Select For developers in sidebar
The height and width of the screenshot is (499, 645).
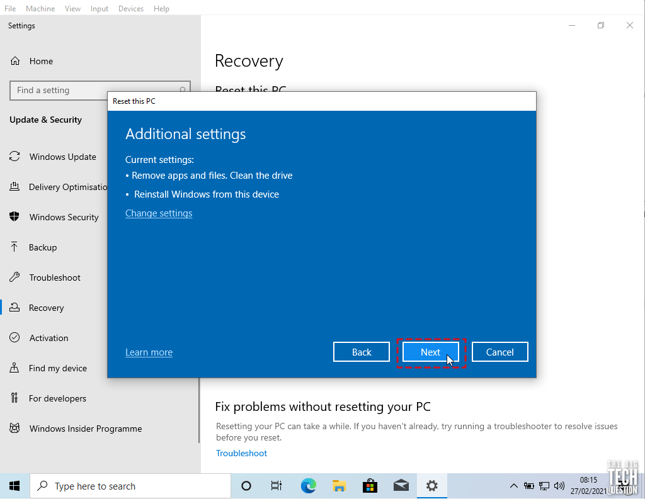pos(57,398)
